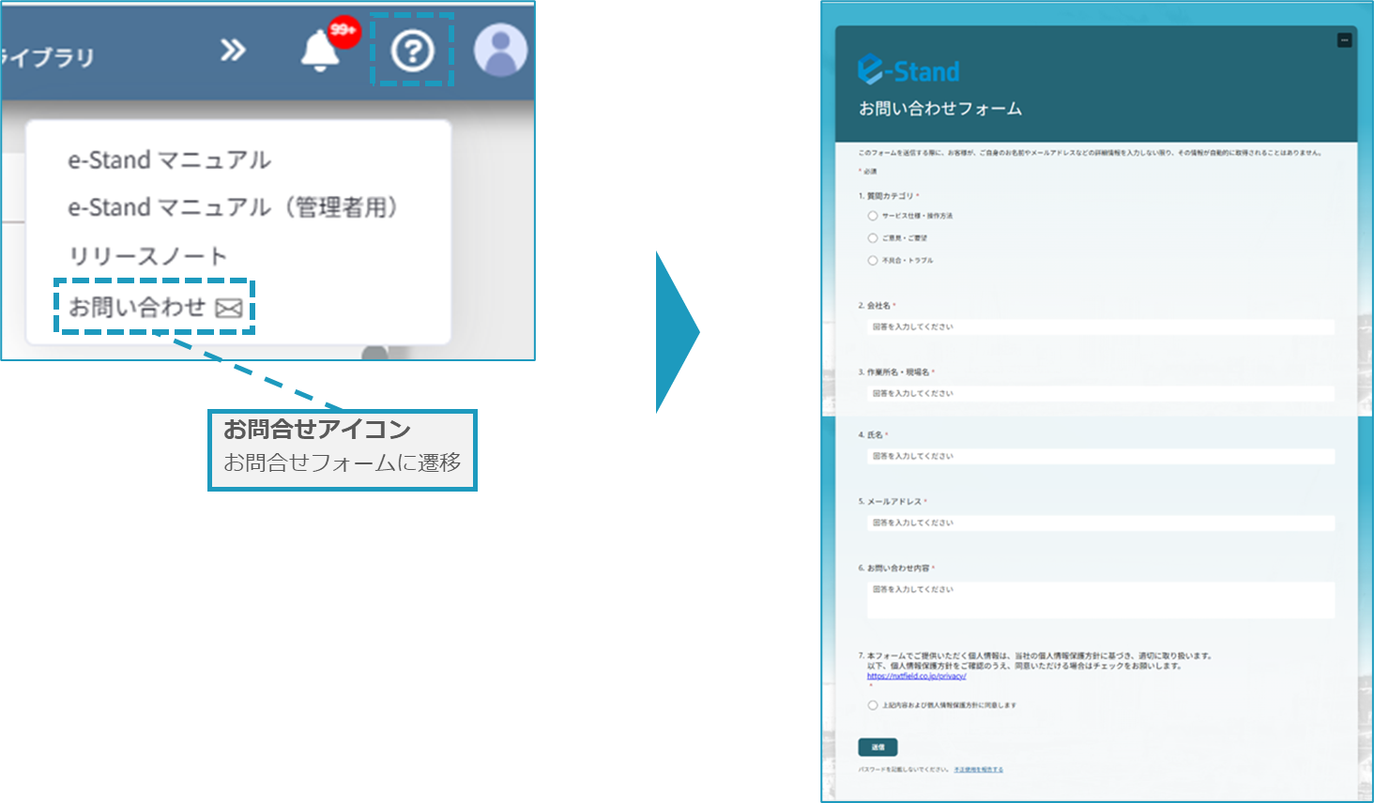1374x803 pixels.
Task: Click the e-Stand logo in form header
Action: click(908, 70)
